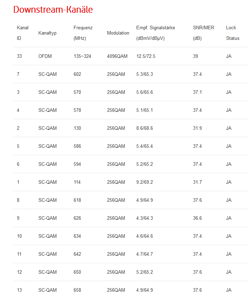Click the Kanal ID column header
This screenshot has height=297, width=248.
[x=23, y=33]
